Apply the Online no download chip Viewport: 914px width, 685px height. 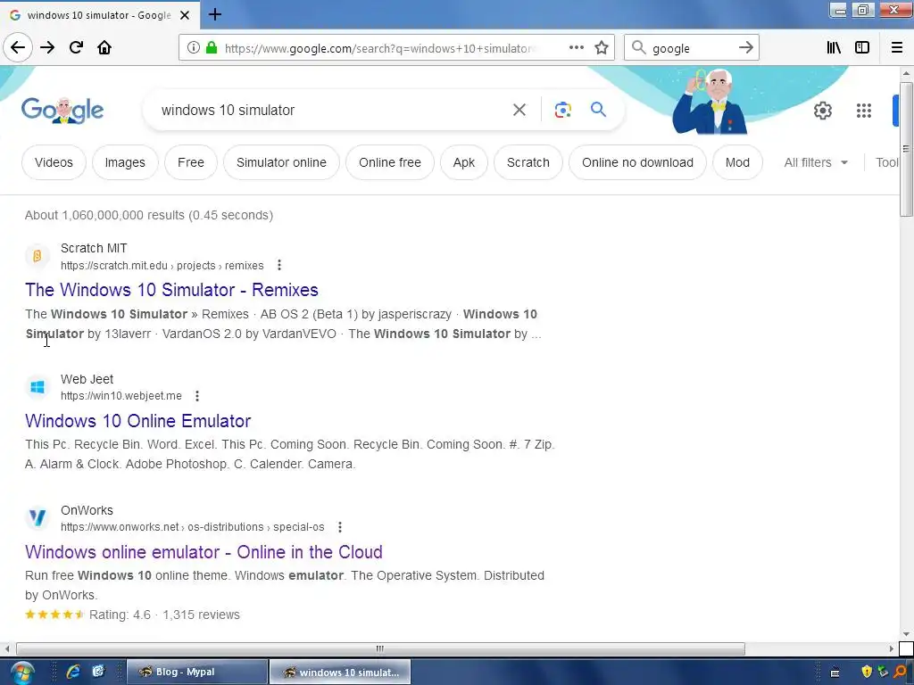point(637,162)
